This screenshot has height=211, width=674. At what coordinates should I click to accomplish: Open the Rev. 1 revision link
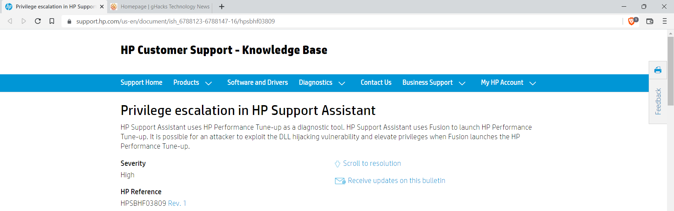[x=177, y=203]
